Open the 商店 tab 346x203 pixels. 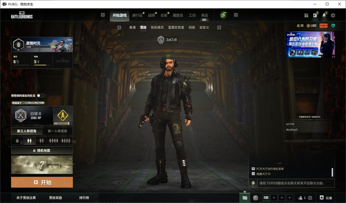[204, 15]
